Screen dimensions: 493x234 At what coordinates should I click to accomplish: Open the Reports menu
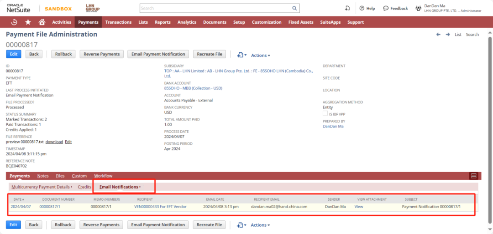click(x=163, y=22)
